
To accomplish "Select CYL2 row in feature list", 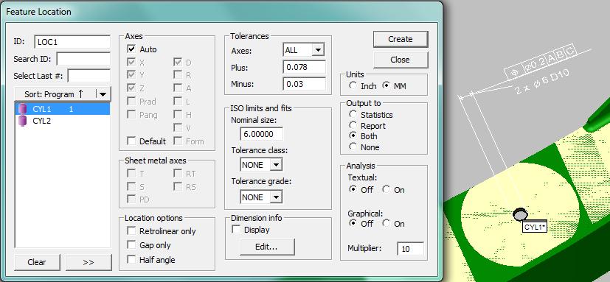I will tap(62, 121).
